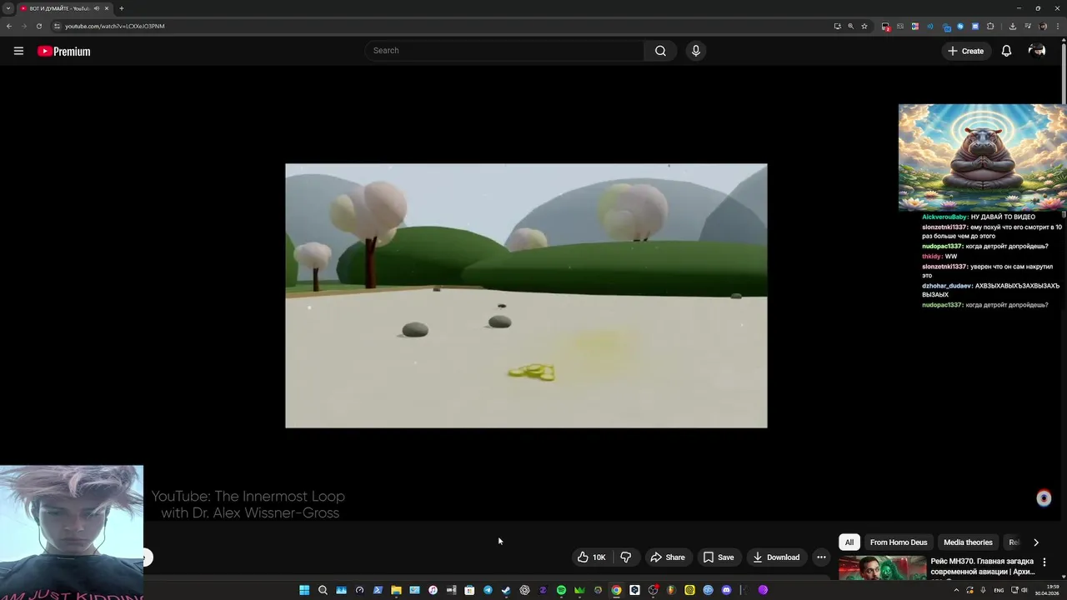Open the YouTube hamburger guide menu
Viewport: 1067px width, 600px height.
pos(18,51)
